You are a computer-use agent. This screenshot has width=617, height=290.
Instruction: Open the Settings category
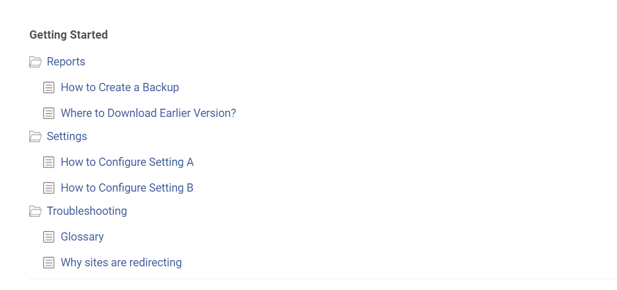point(67,137)
